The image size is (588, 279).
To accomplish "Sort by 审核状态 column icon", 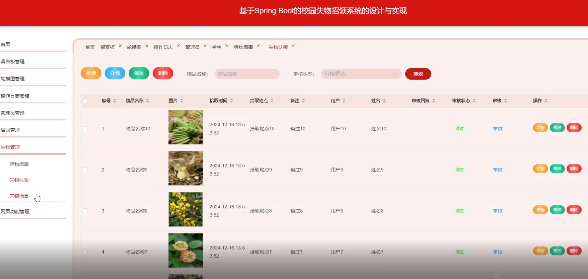I will pyautogui.click(x=474, y=101).
